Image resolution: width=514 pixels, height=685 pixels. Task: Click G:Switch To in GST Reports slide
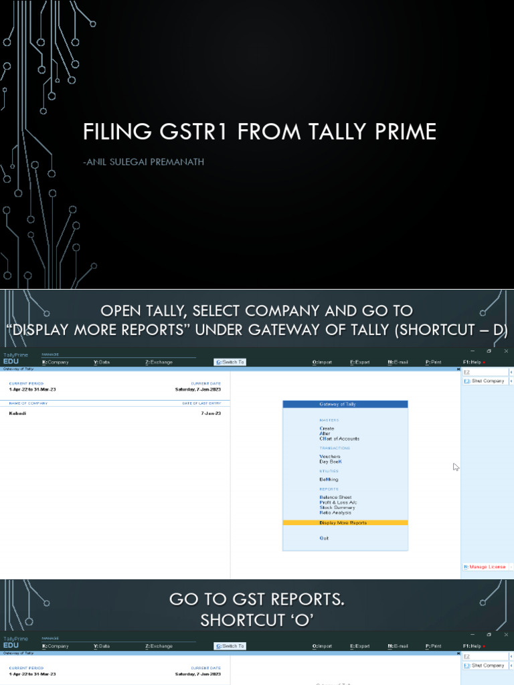230,646
